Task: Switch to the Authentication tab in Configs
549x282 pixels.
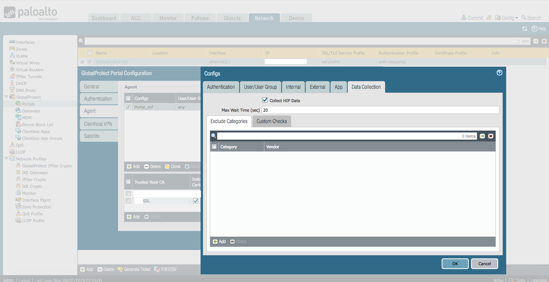Action: [221, 87]
